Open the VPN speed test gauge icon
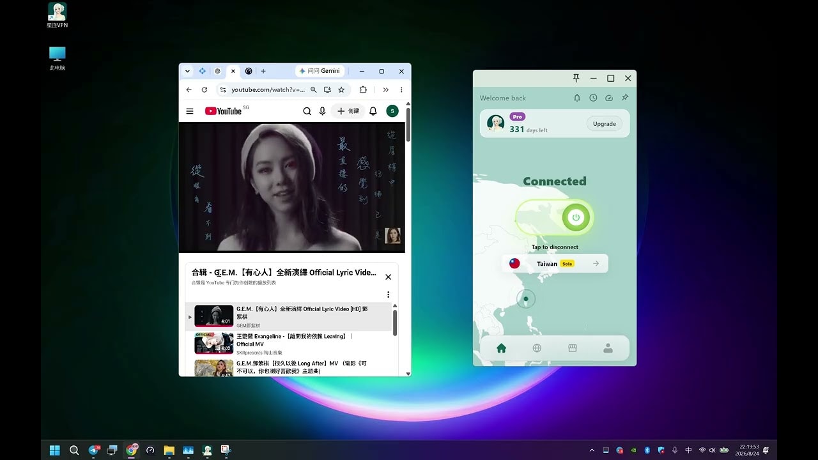The width and height of the screenshot is (818, 460). click(x=609, y=98)
